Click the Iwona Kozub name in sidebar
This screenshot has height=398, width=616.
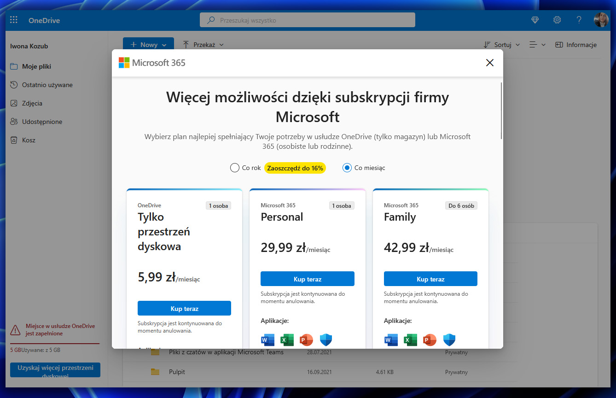point(29,46)
